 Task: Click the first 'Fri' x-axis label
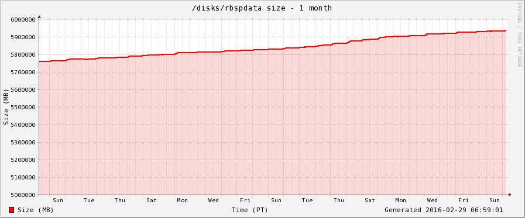[245, 200]
